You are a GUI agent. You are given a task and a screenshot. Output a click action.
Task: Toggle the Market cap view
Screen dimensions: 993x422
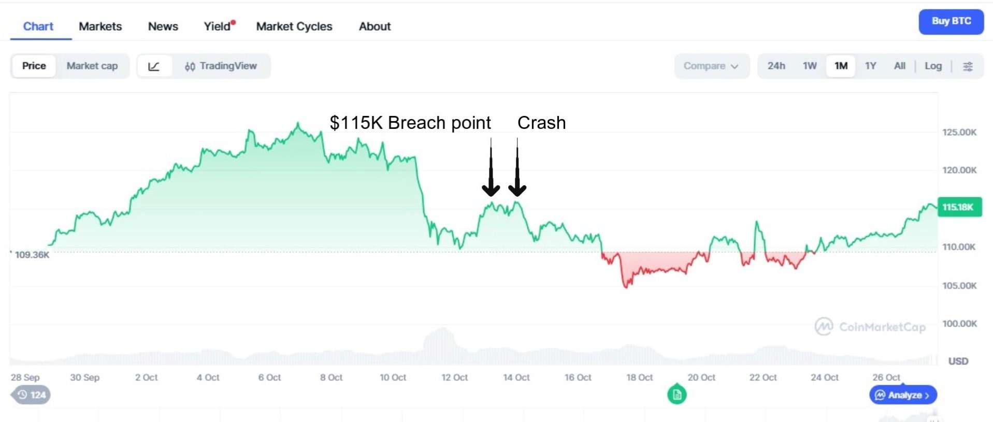point(92,66)
